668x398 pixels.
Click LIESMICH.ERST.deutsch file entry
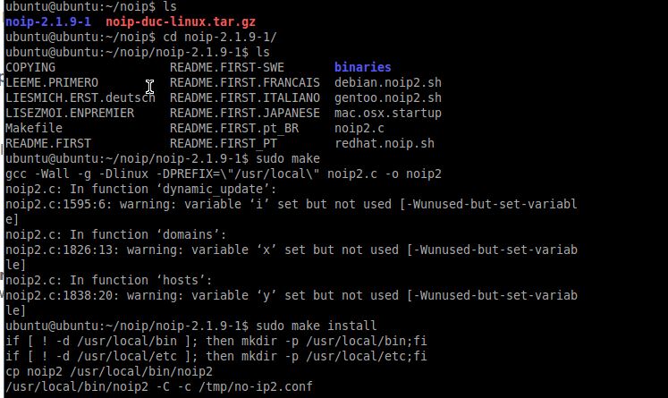(80, 98)
